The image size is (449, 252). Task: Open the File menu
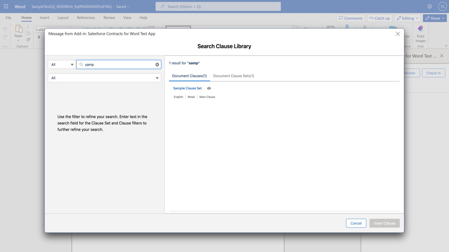click(8, 18)
